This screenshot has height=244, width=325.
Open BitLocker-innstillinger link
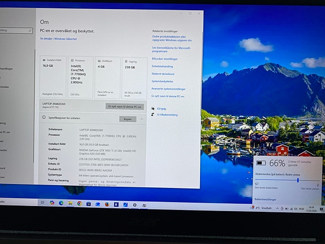165,59
